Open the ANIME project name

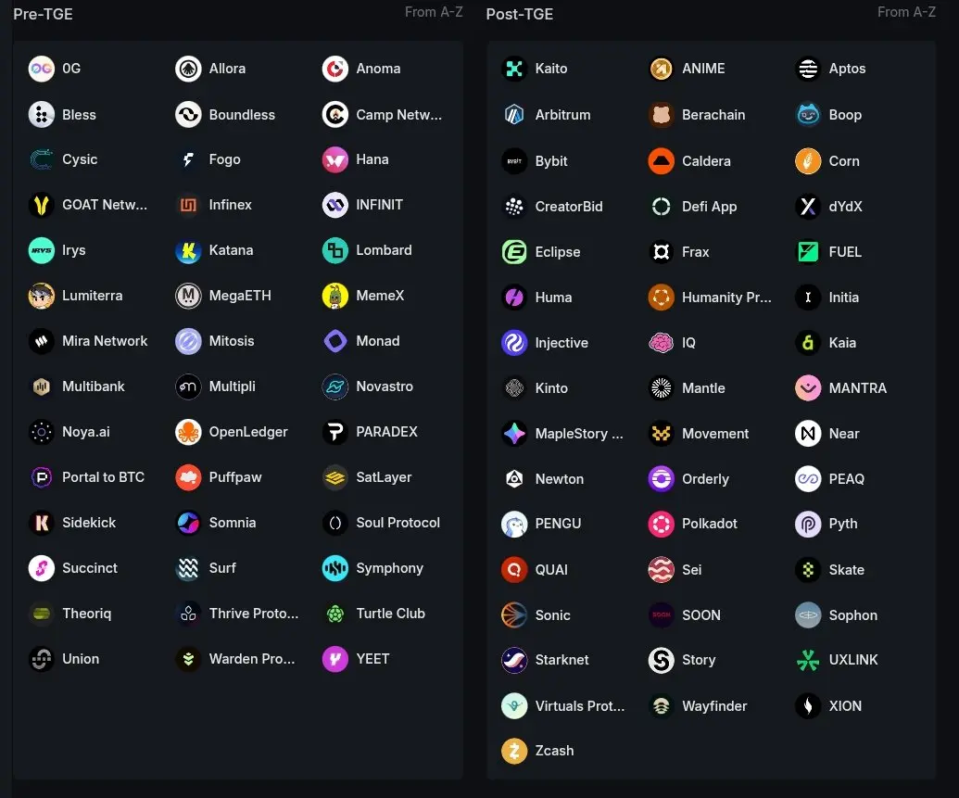coord(703,69)
